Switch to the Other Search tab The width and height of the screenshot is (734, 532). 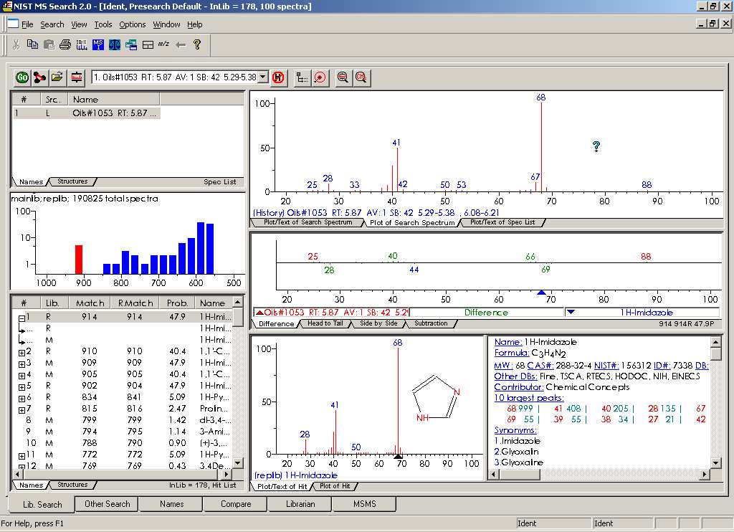pos(108,504)
